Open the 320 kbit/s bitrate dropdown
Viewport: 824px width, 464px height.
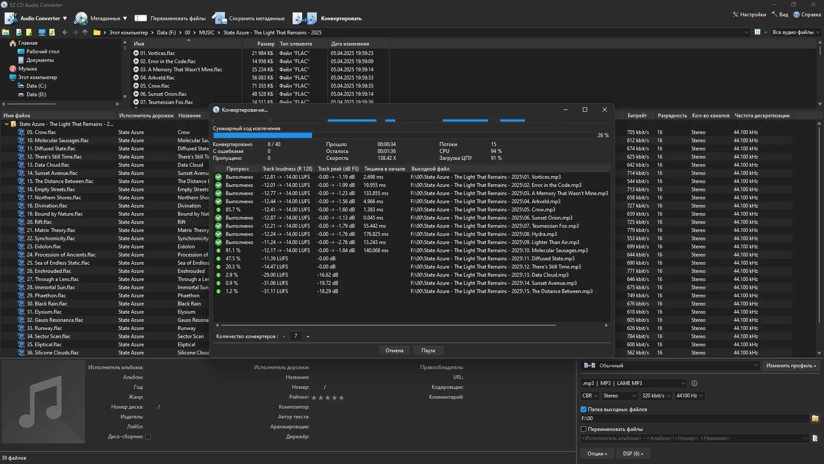[656, 396]
